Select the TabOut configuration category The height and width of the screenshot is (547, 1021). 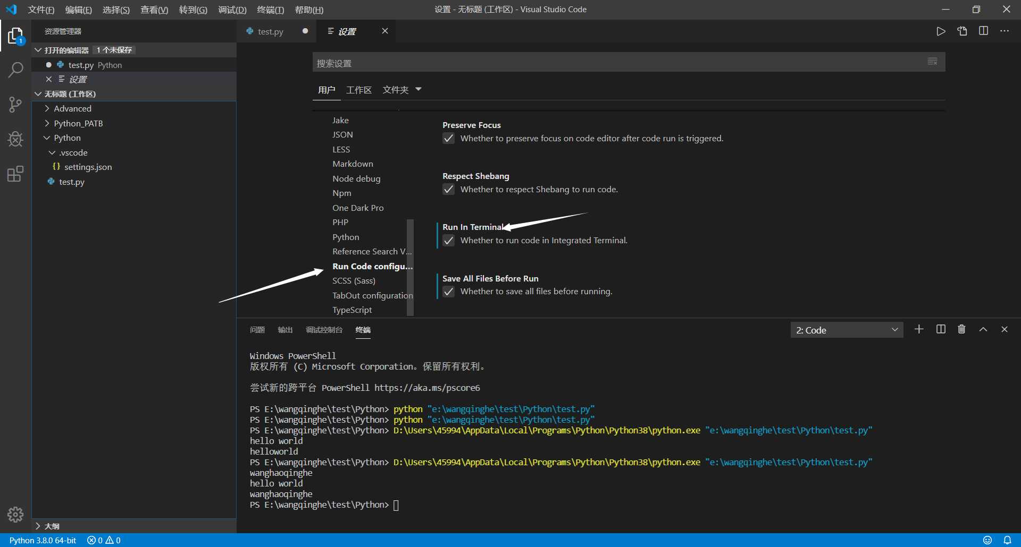coord(372,295)
